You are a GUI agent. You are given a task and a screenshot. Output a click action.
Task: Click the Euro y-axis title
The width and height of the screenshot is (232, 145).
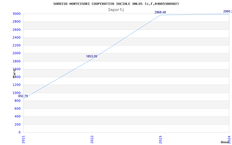[x=14, y=73]
